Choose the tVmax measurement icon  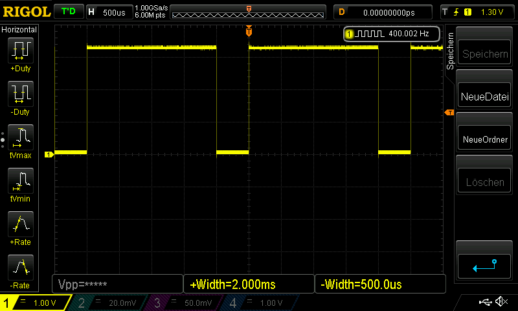(20, 137)
